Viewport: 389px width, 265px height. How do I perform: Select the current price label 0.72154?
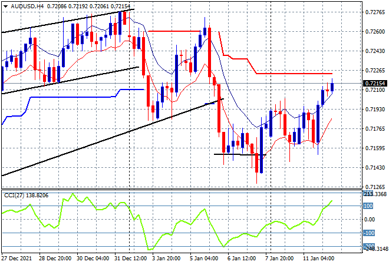pyautogui.click(x=375, y=84)
